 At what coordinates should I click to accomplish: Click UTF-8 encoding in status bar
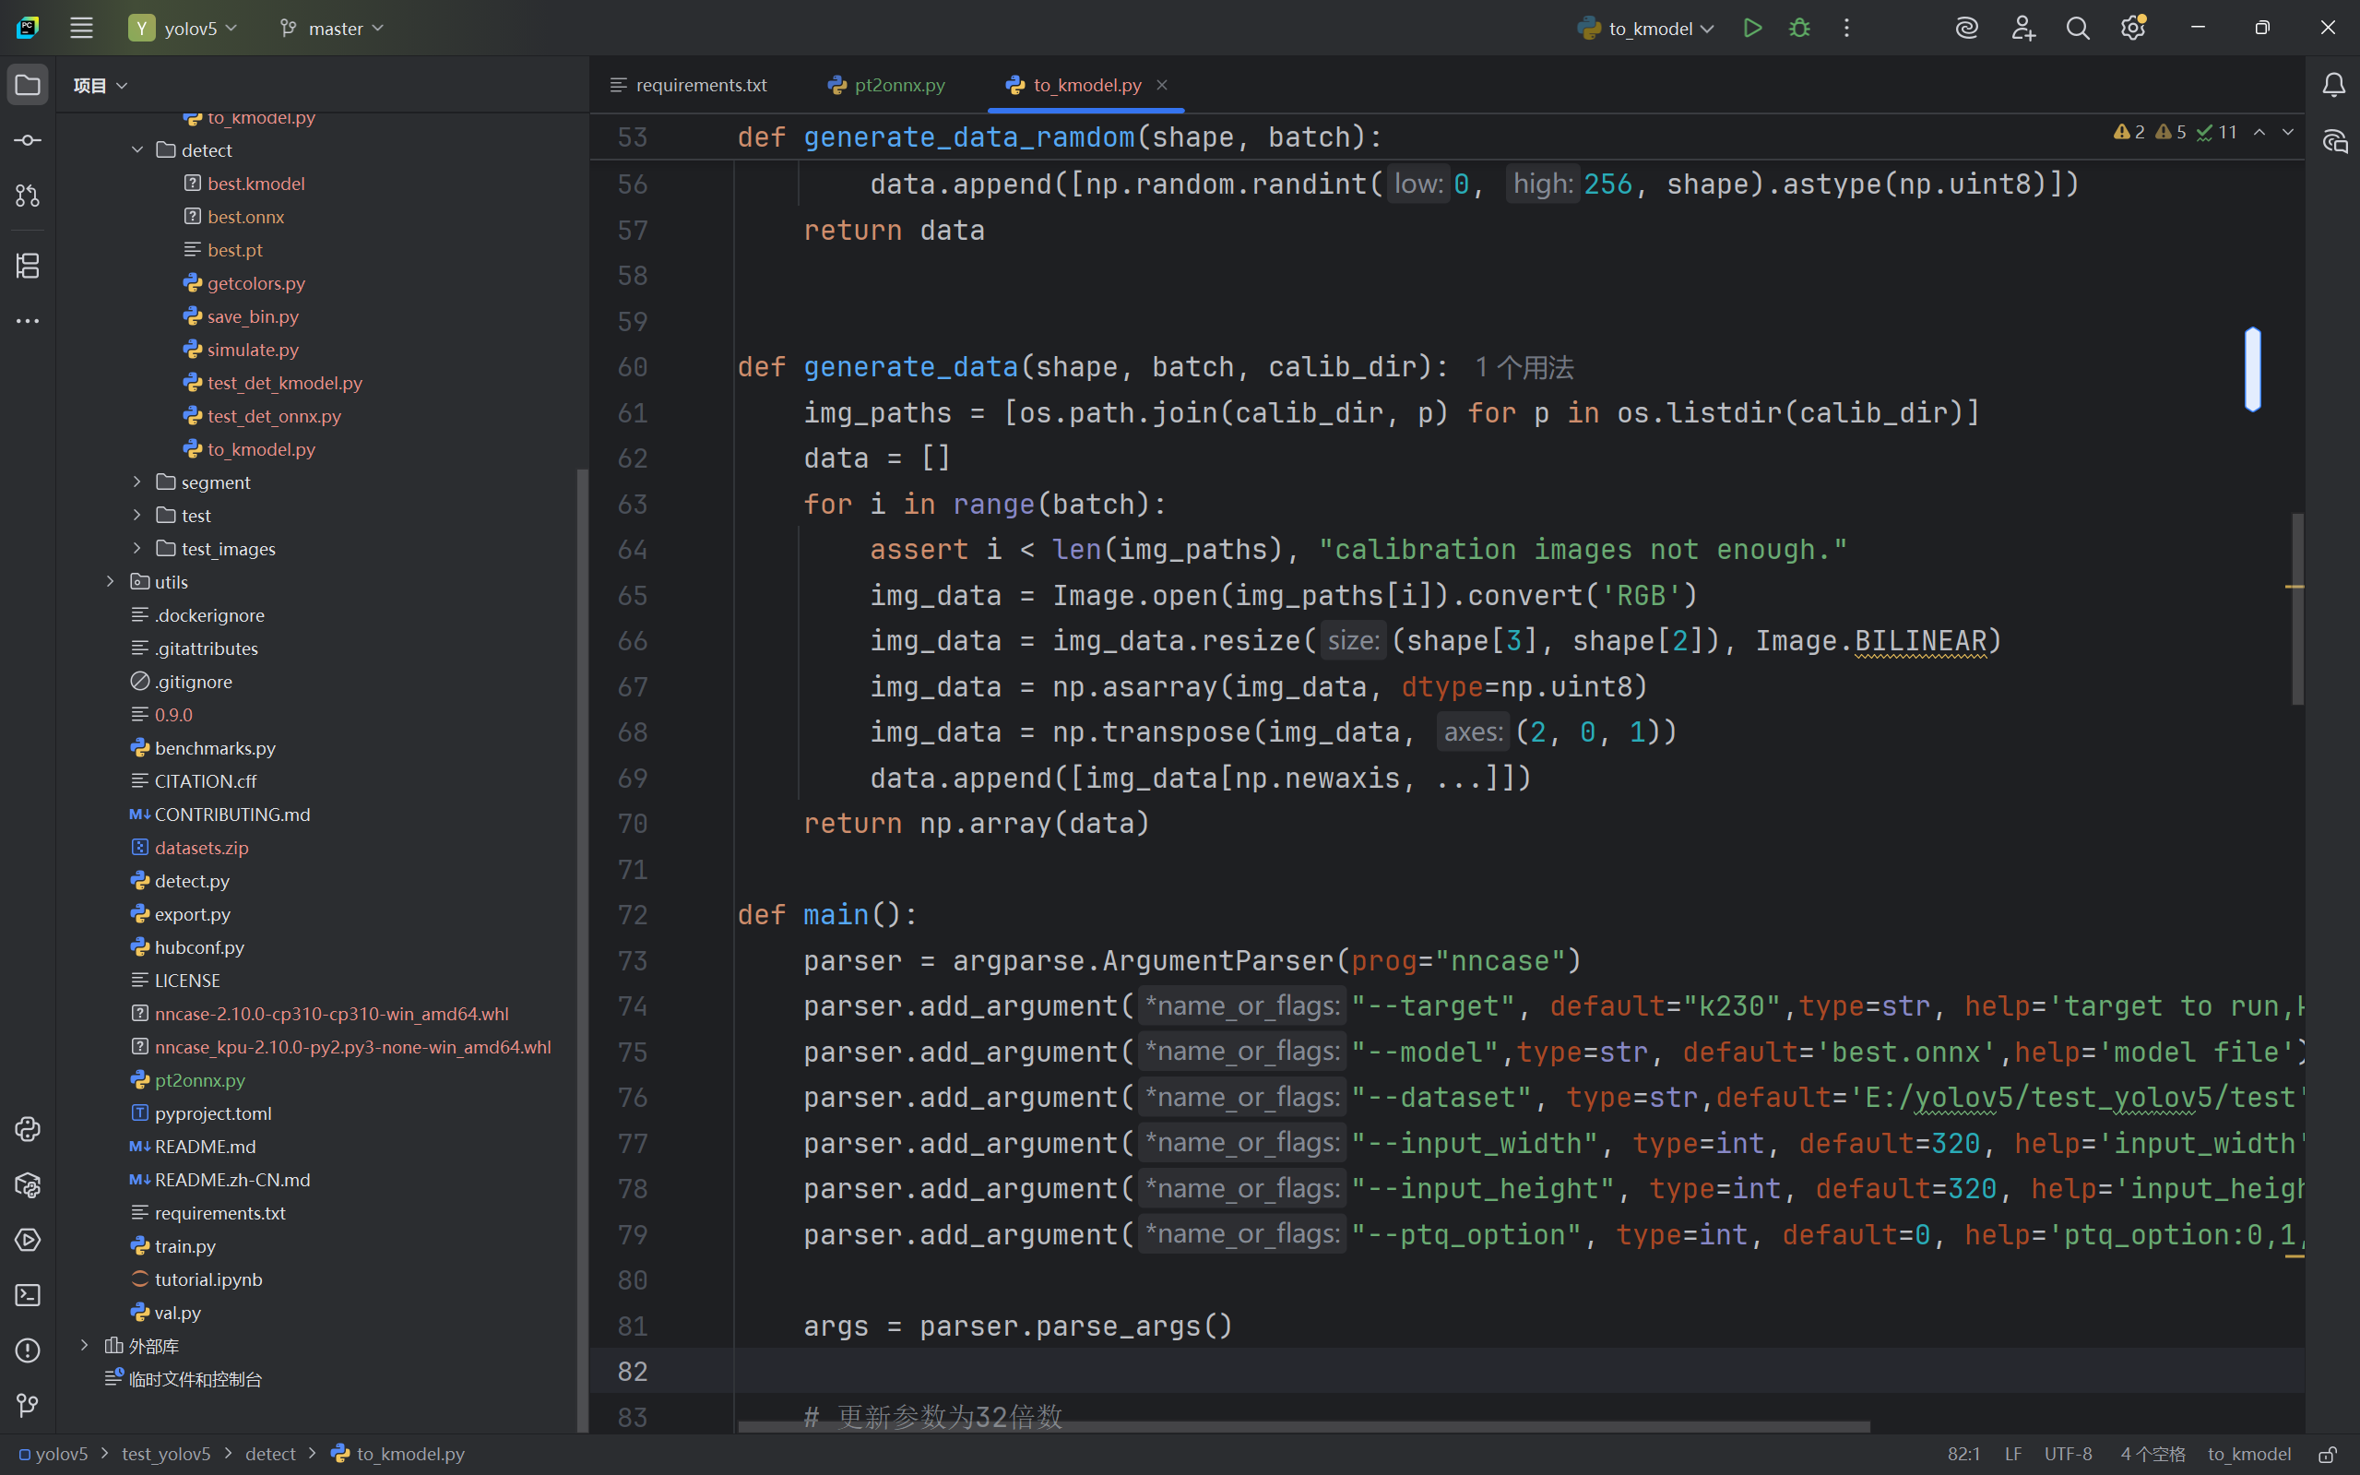point(2068,1454)
